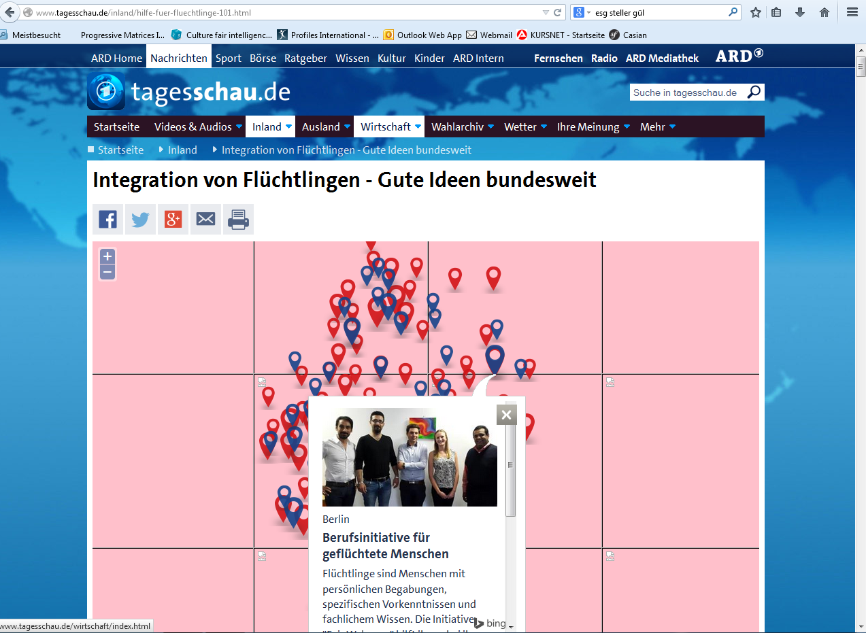
Task: Click the tagesschau.de search magnifier icon
Action: click(x=754, y=92)
